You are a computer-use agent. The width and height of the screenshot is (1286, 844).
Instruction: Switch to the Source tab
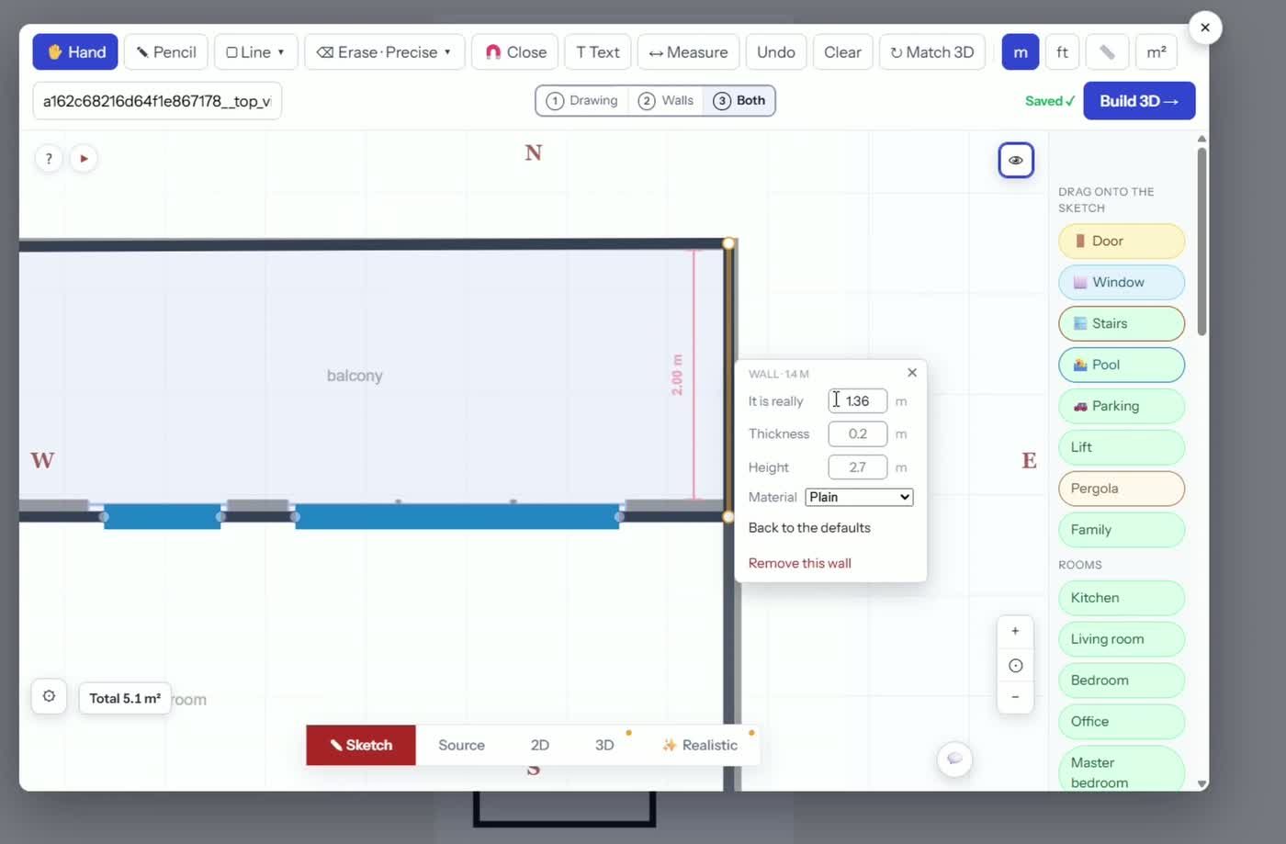pos(461,745)
